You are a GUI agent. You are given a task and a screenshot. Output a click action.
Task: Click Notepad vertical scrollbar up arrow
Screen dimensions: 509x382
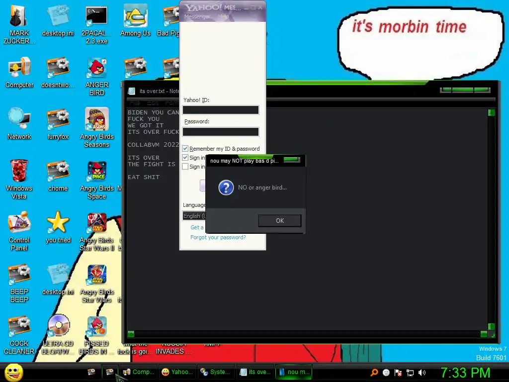[491, 113]
